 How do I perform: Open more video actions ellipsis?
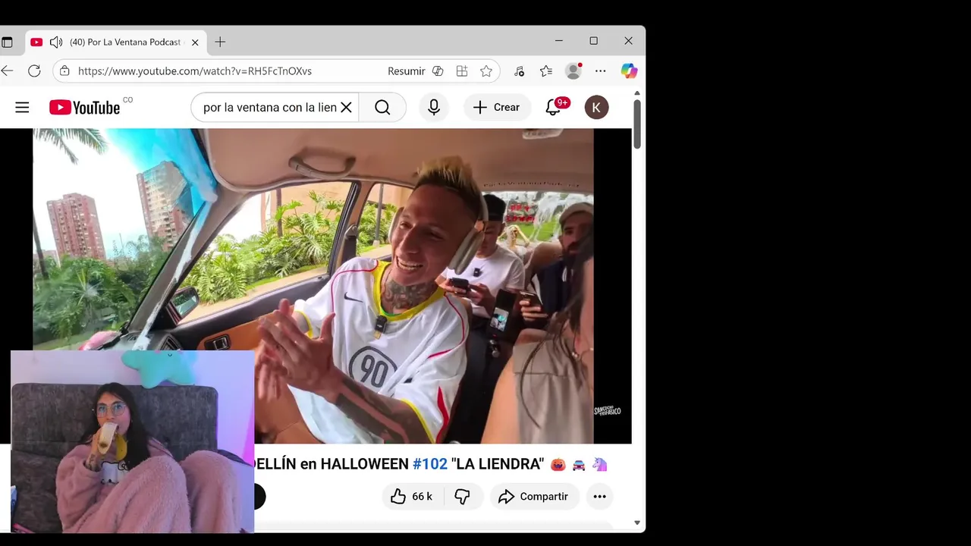[599, 497]
